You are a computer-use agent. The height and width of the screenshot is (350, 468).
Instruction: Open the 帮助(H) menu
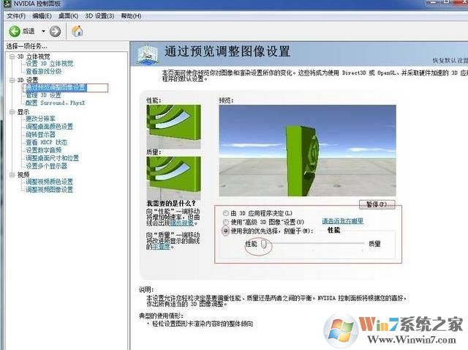pyautogui.click(x=131, y=16)
